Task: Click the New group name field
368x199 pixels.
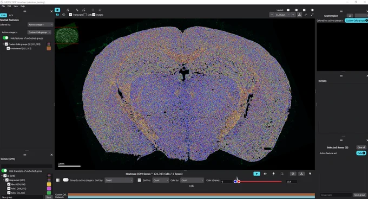Action: point(22,197)
